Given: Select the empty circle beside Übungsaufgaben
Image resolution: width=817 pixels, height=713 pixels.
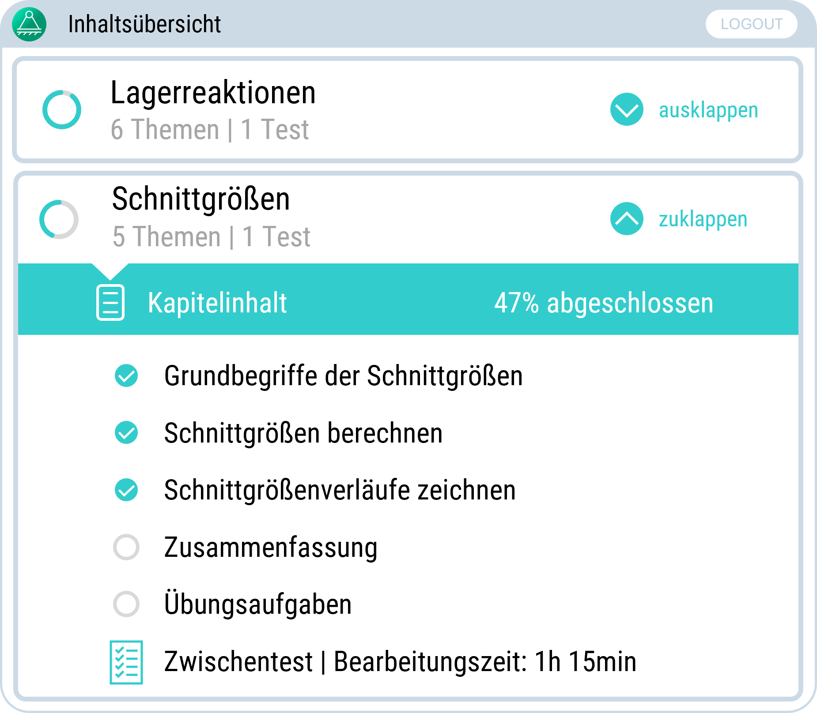Looking at the screenshot, I should coord(126,604).
